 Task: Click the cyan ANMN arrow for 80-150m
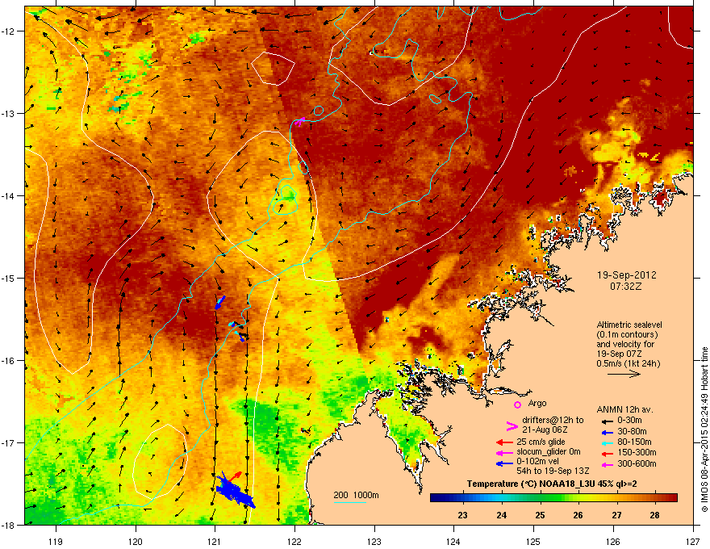pyautogui.click(x=607, y=442)
